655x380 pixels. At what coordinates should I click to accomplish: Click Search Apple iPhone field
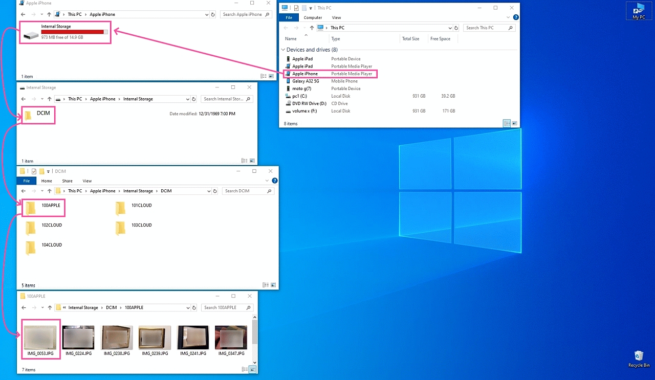(247, 14)
